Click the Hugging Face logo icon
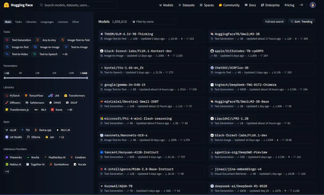Image resolution: width=324 pixels, height=195 pixels. [x=6, y=5]
